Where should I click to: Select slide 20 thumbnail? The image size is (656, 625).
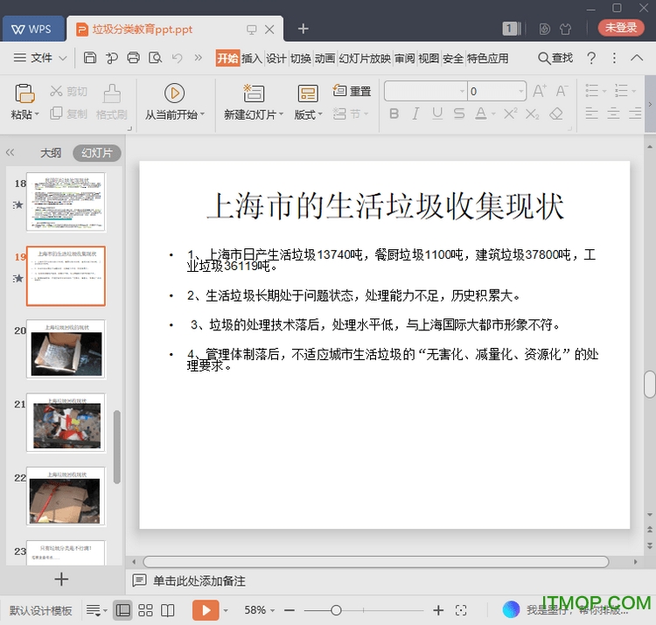pos(66,350)
